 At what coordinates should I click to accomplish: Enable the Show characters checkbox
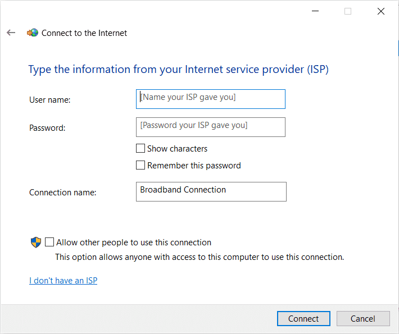click(140, 149)
